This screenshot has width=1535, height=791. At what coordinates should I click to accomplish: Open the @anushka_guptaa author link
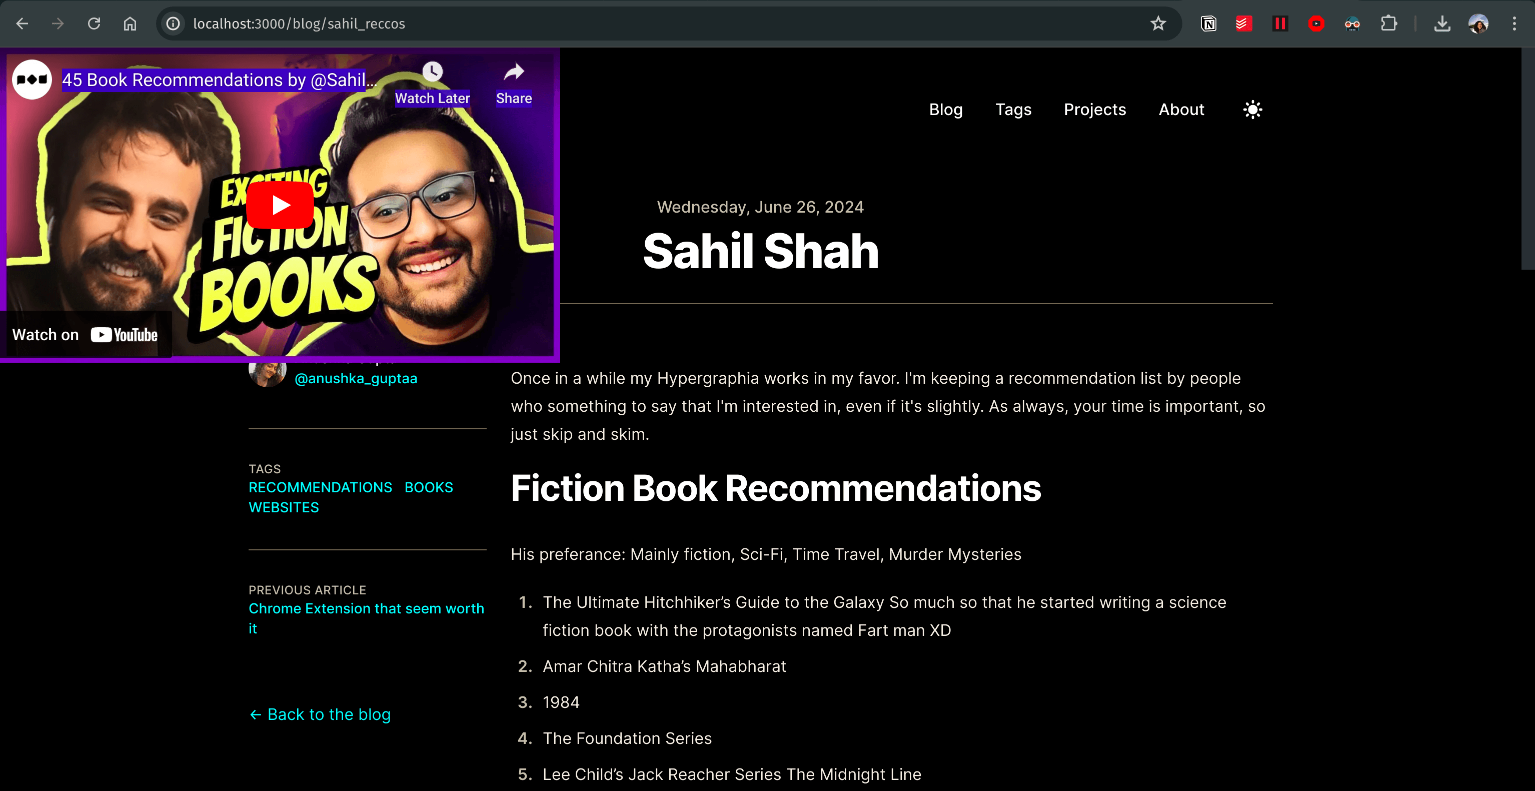click(356, 379)
